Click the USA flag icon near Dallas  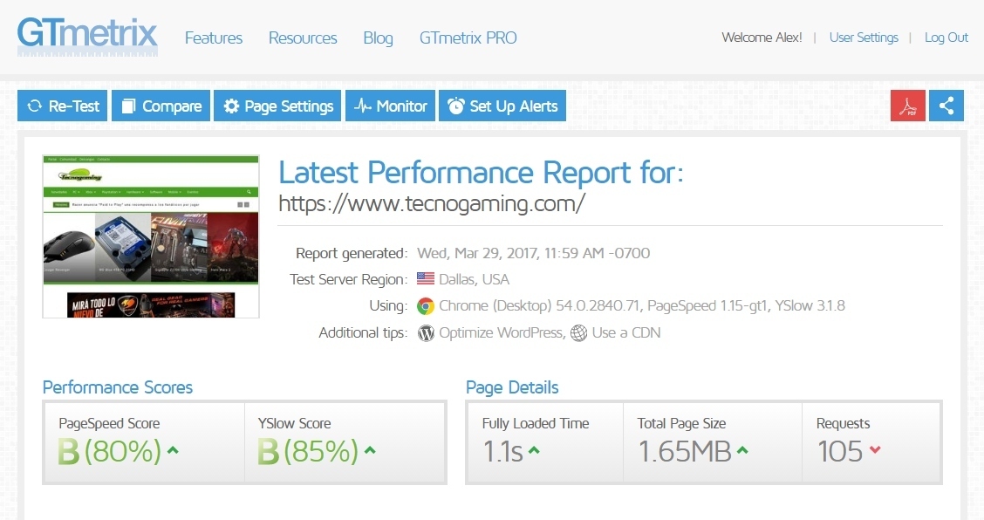click(426, 279)
